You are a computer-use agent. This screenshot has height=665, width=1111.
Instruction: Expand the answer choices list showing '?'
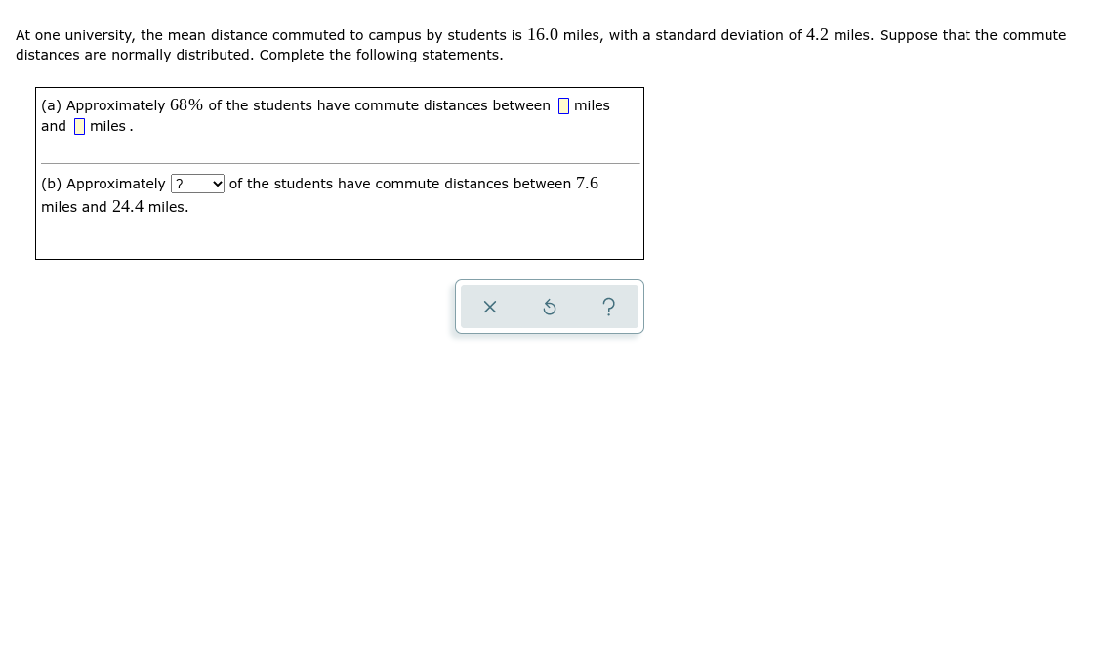point(197,184)
